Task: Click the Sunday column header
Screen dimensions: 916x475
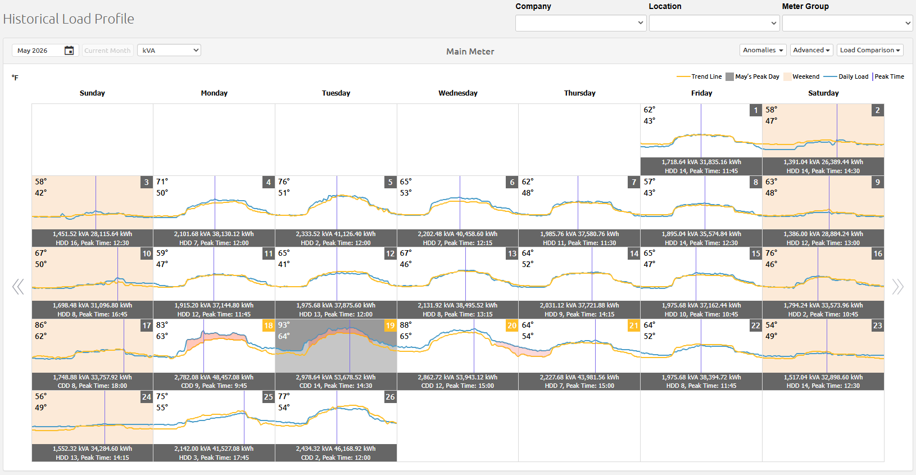Action: coord(93,93)
